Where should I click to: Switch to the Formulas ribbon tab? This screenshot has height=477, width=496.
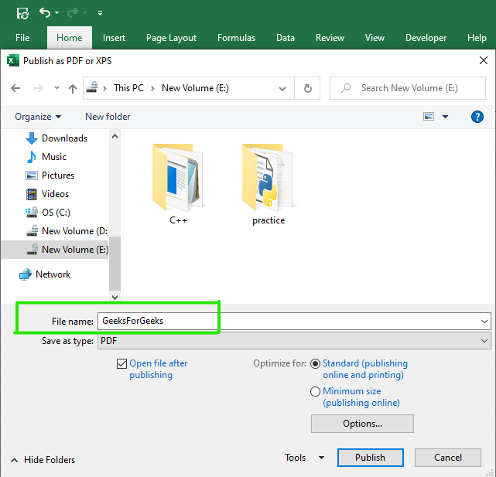click(x=236, y=38)
